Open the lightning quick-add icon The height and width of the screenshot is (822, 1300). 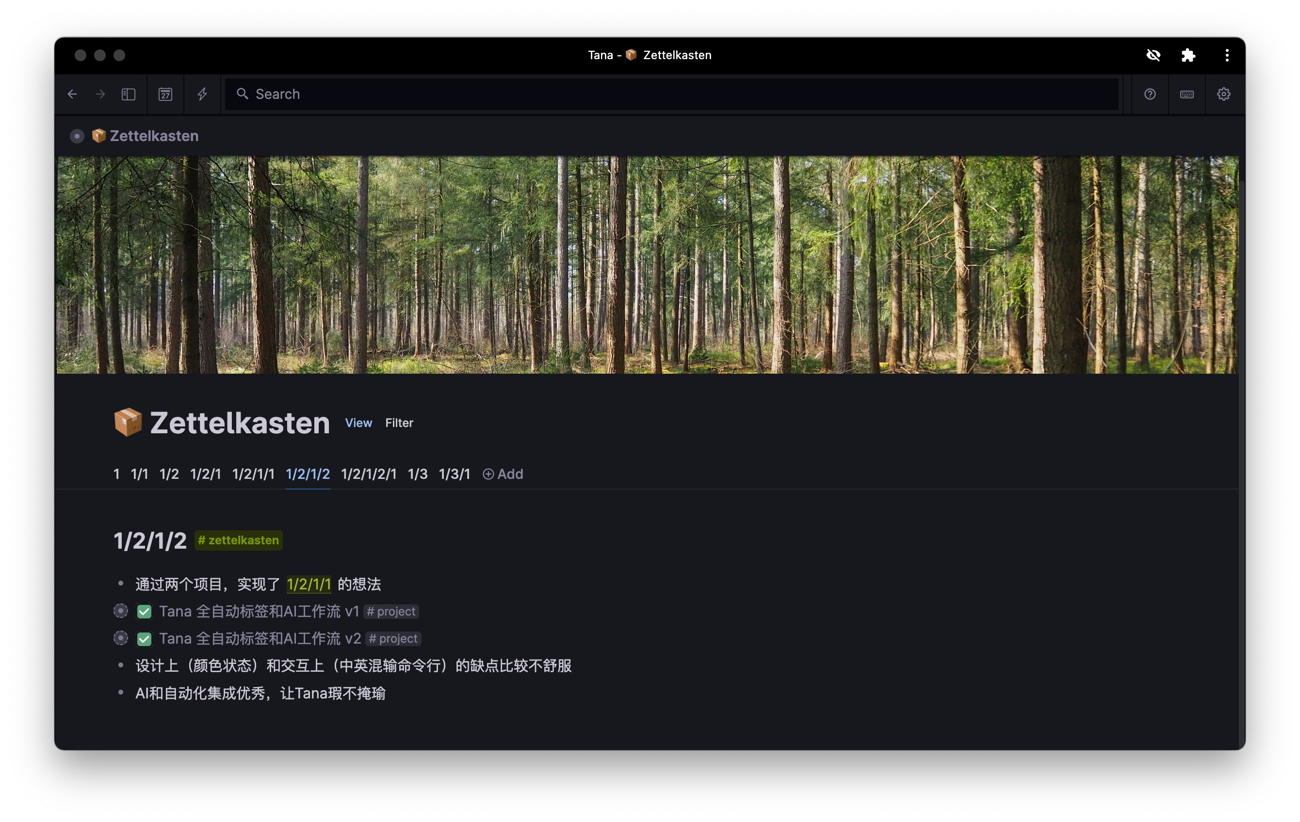tap(202, 95)
